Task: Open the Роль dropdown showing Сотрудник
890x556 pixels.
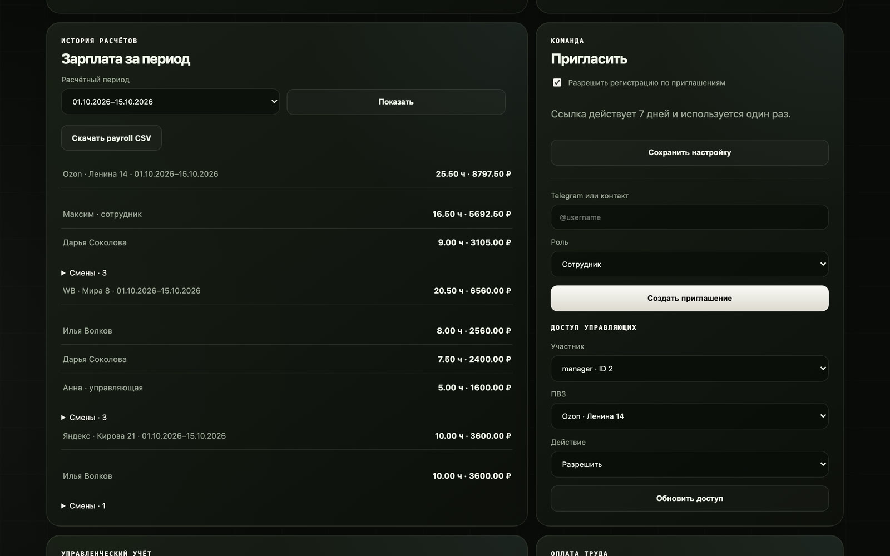Action: coord(690,264)
